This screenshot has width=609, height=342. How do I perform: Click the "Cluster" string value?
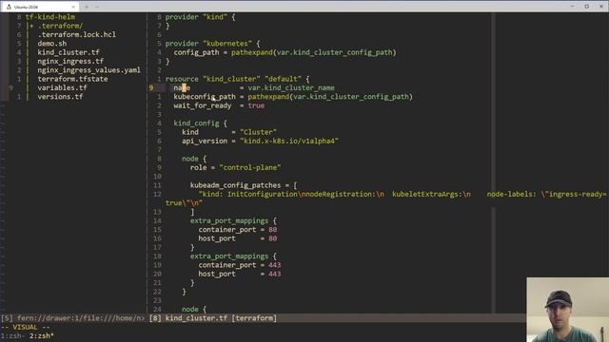[258, 132]
